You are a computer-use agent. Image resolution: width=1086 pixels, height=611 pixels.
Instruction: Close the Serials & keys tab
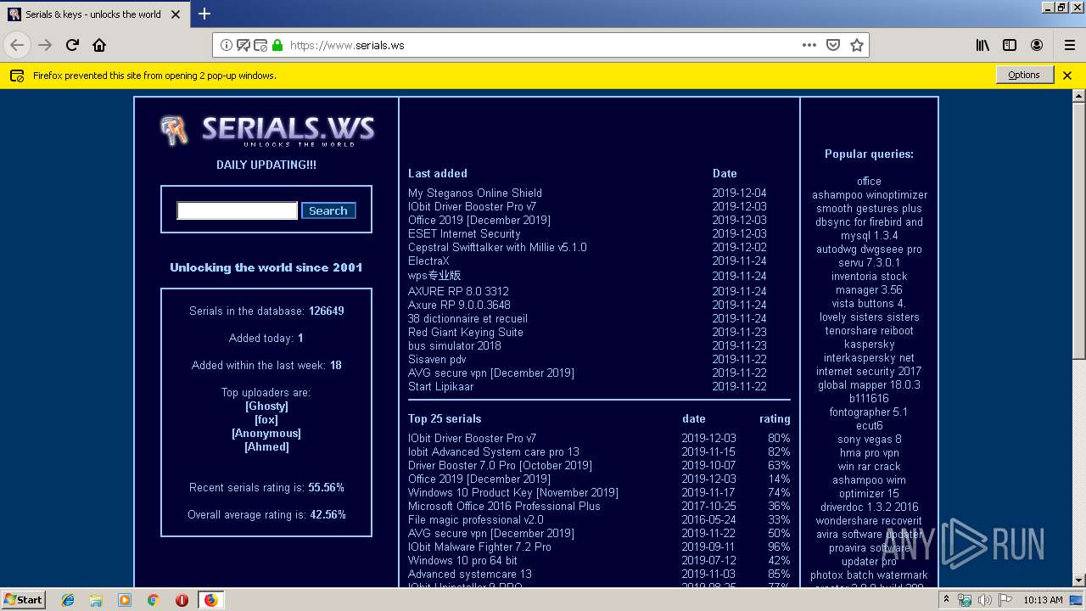coord(176,14)
